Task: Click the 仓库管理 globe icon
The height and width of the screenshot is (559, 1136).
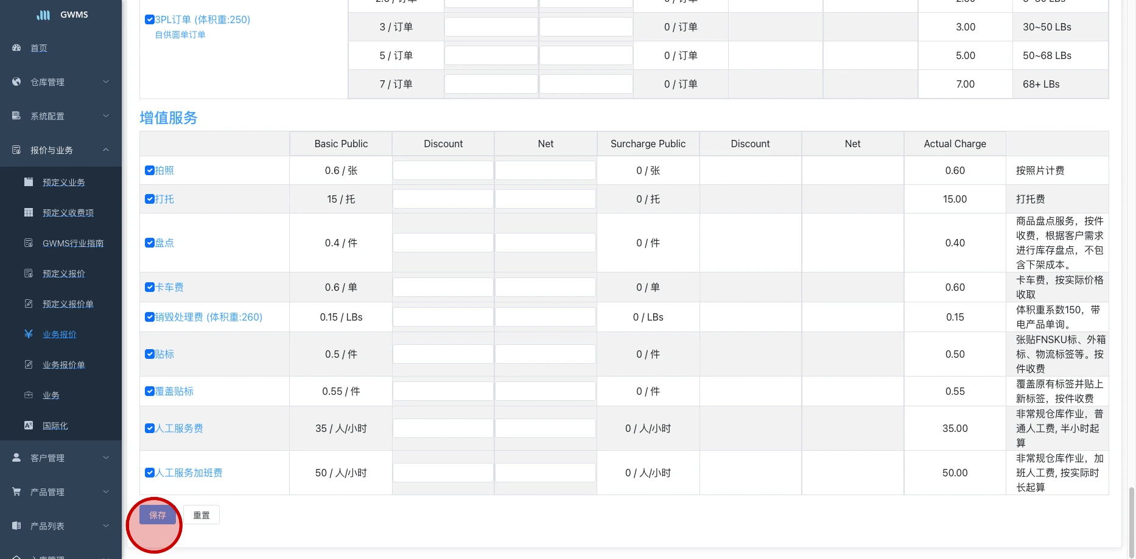Action: (16, 82)
